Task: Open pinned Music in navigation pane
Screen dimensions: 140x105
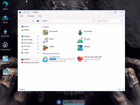Action: point(25,49)
